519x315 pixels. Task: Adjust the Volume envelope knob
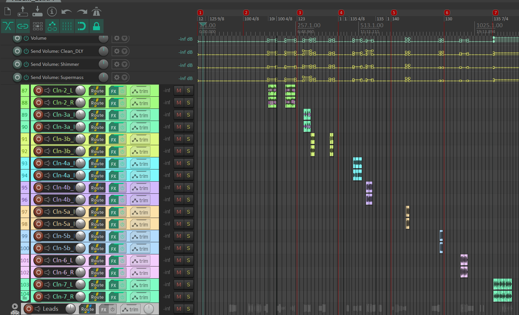104,38
